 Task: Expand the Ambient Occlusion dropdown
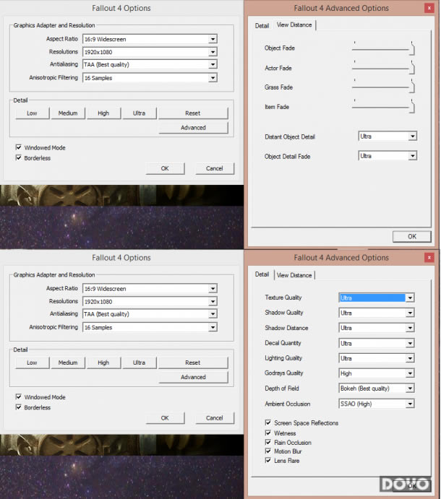pyautogui.click(x=376, y=404)
